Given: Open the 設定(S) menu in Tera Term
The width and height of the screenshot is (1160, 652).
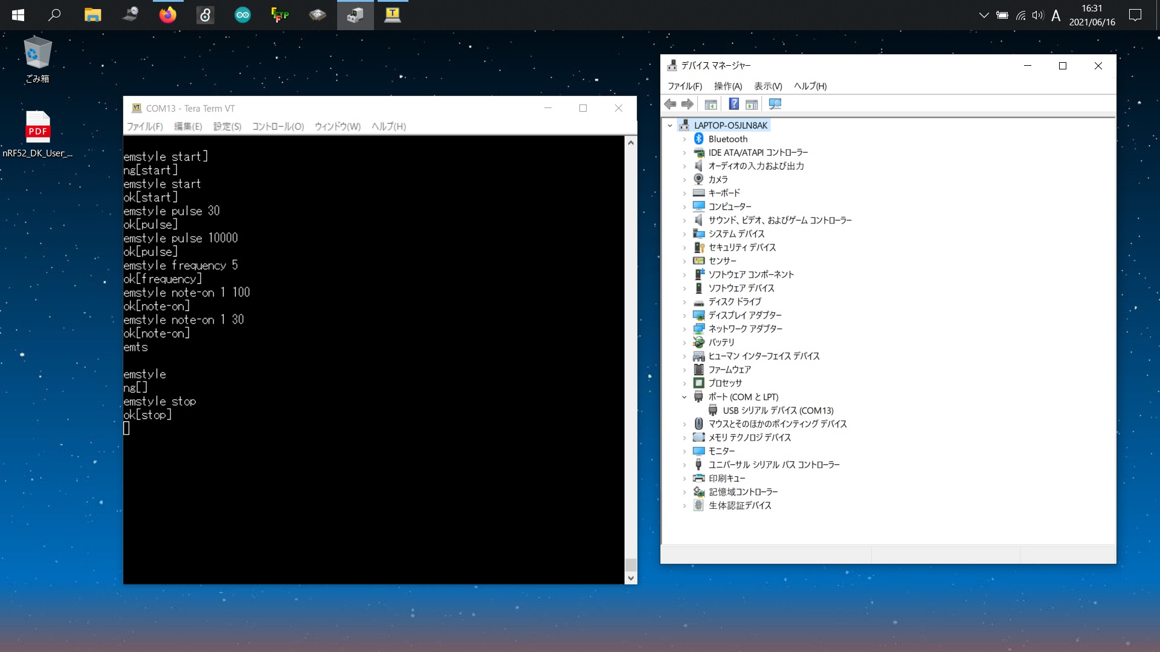Looking at the screenshot, I should 227,127.
